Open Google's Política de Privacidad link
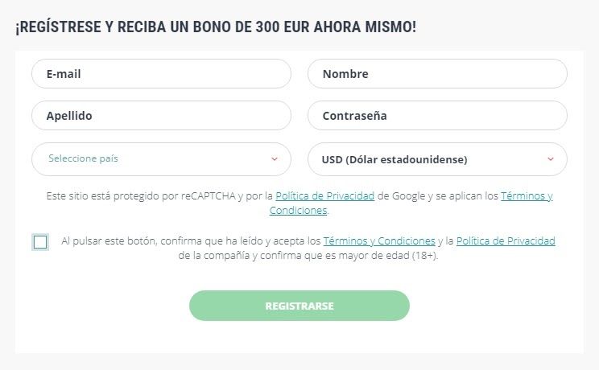This screenshot has width=599, height=370. [x=324, y=195]
